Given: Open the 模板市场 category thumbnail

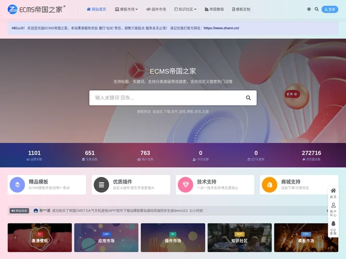Looking at the screenshot, I should click(306, 237).
